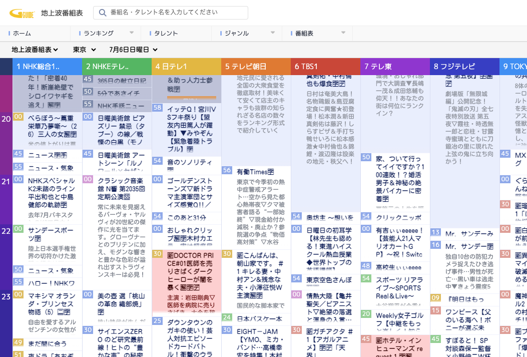Open サイエンスZERO program listing
This screenshot has width=527, height=357.
[117, 341]
